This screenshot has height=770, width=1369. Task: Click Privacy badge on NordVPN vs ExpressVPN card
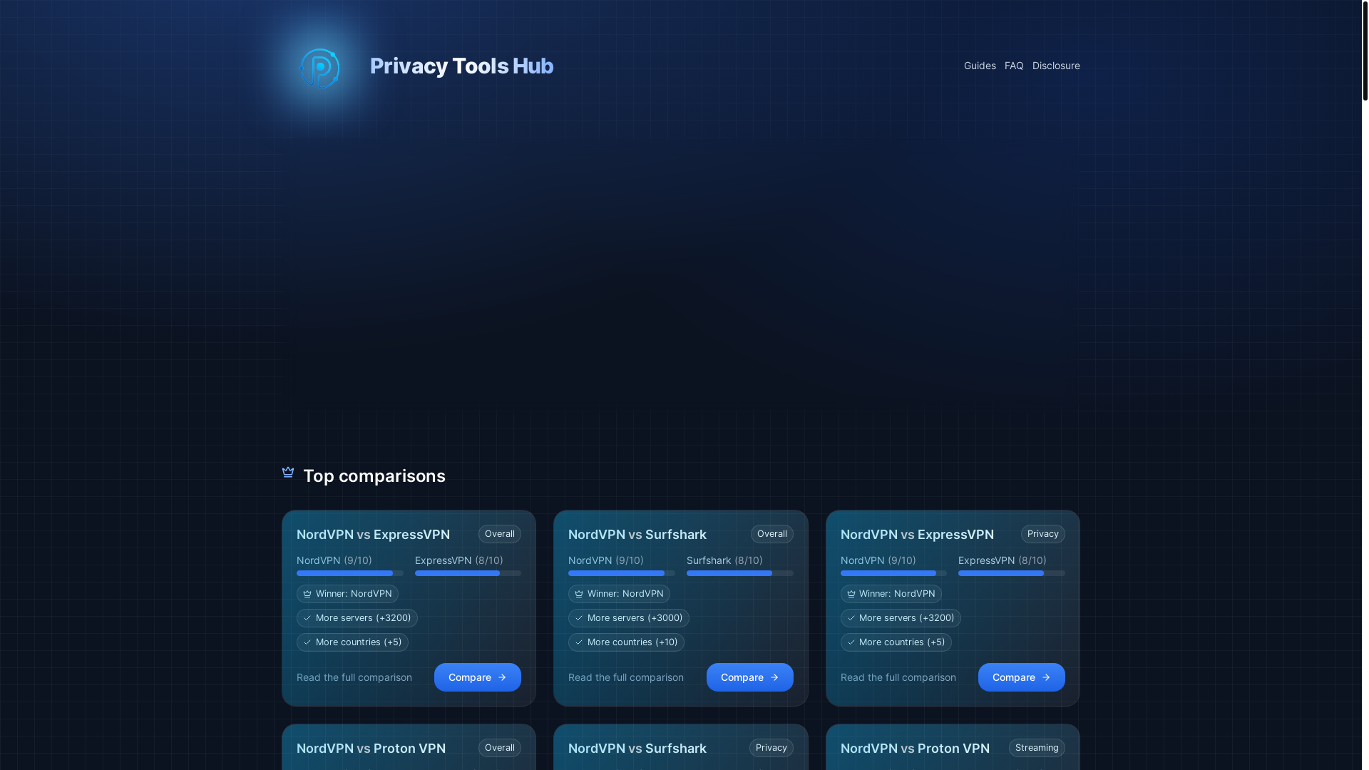[x=1043, y=534]
